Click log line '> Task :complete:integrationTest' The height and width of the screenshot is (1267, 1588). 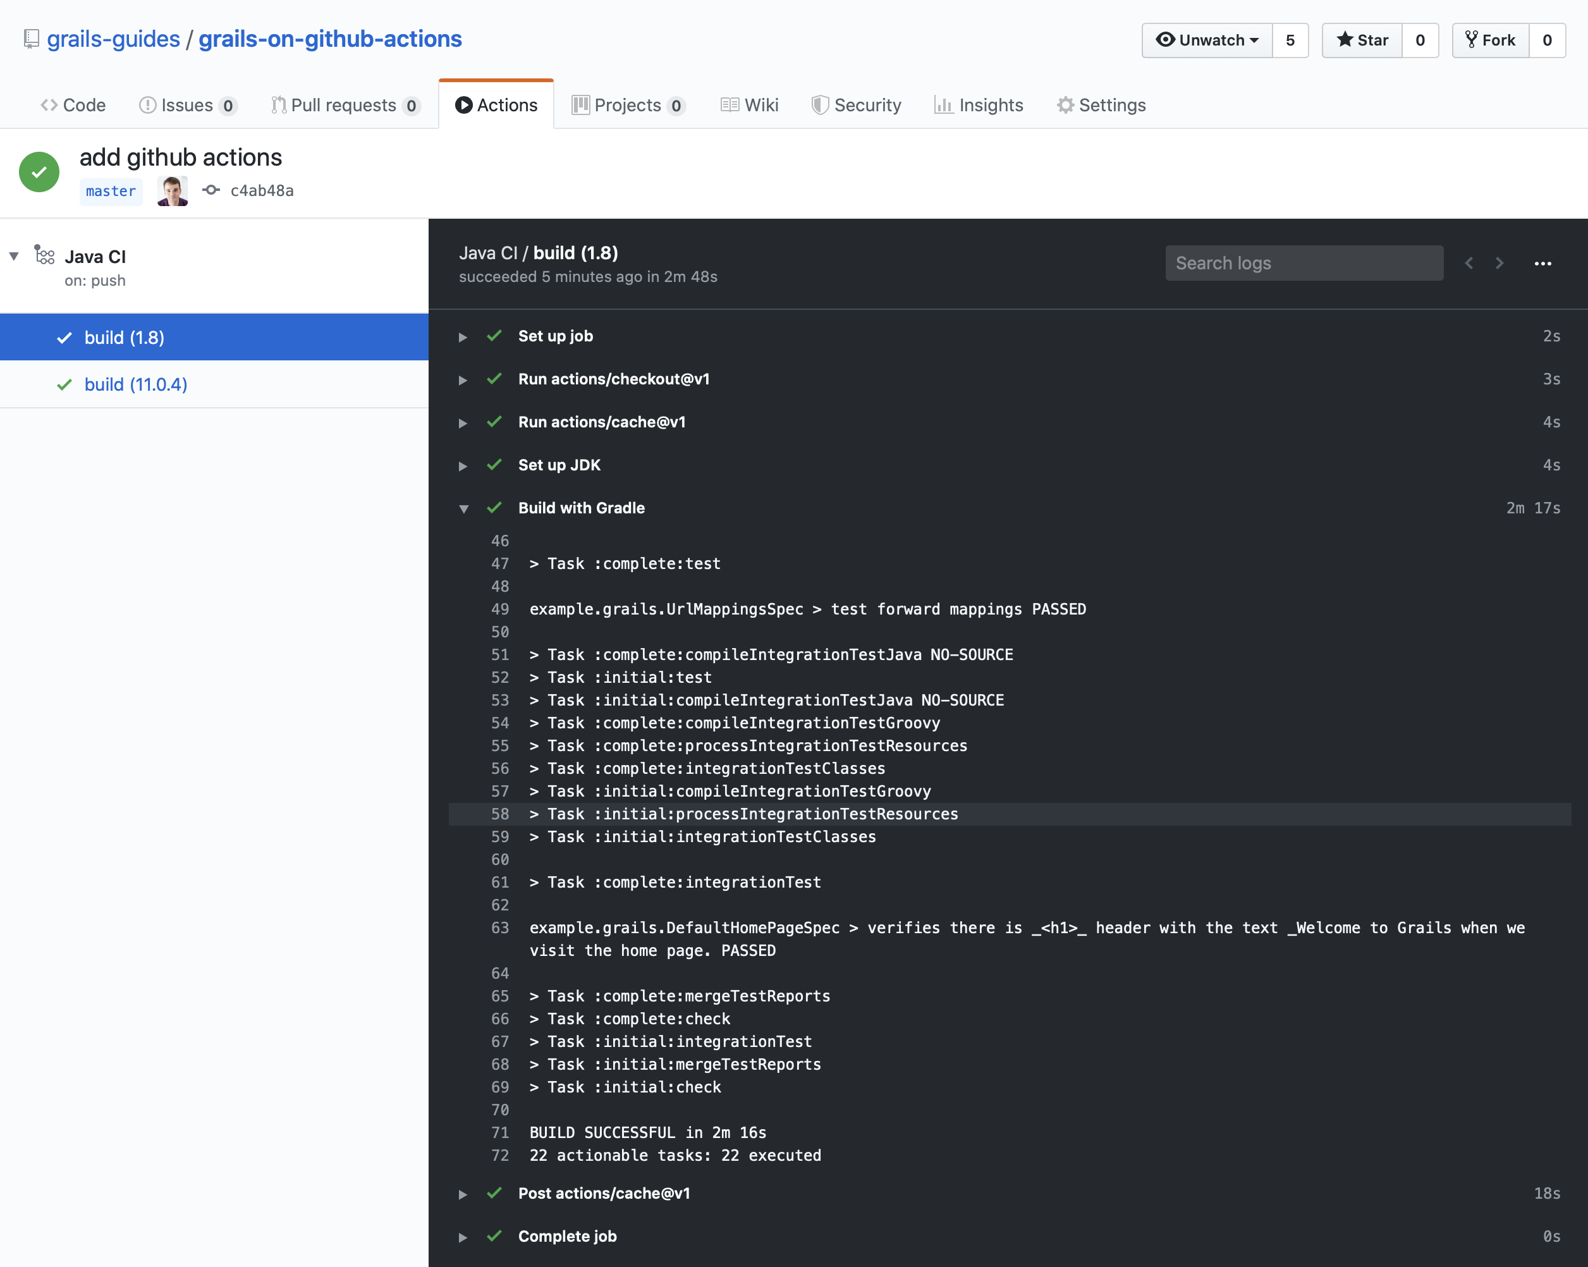pyautogui.click(x=675, y=882)
